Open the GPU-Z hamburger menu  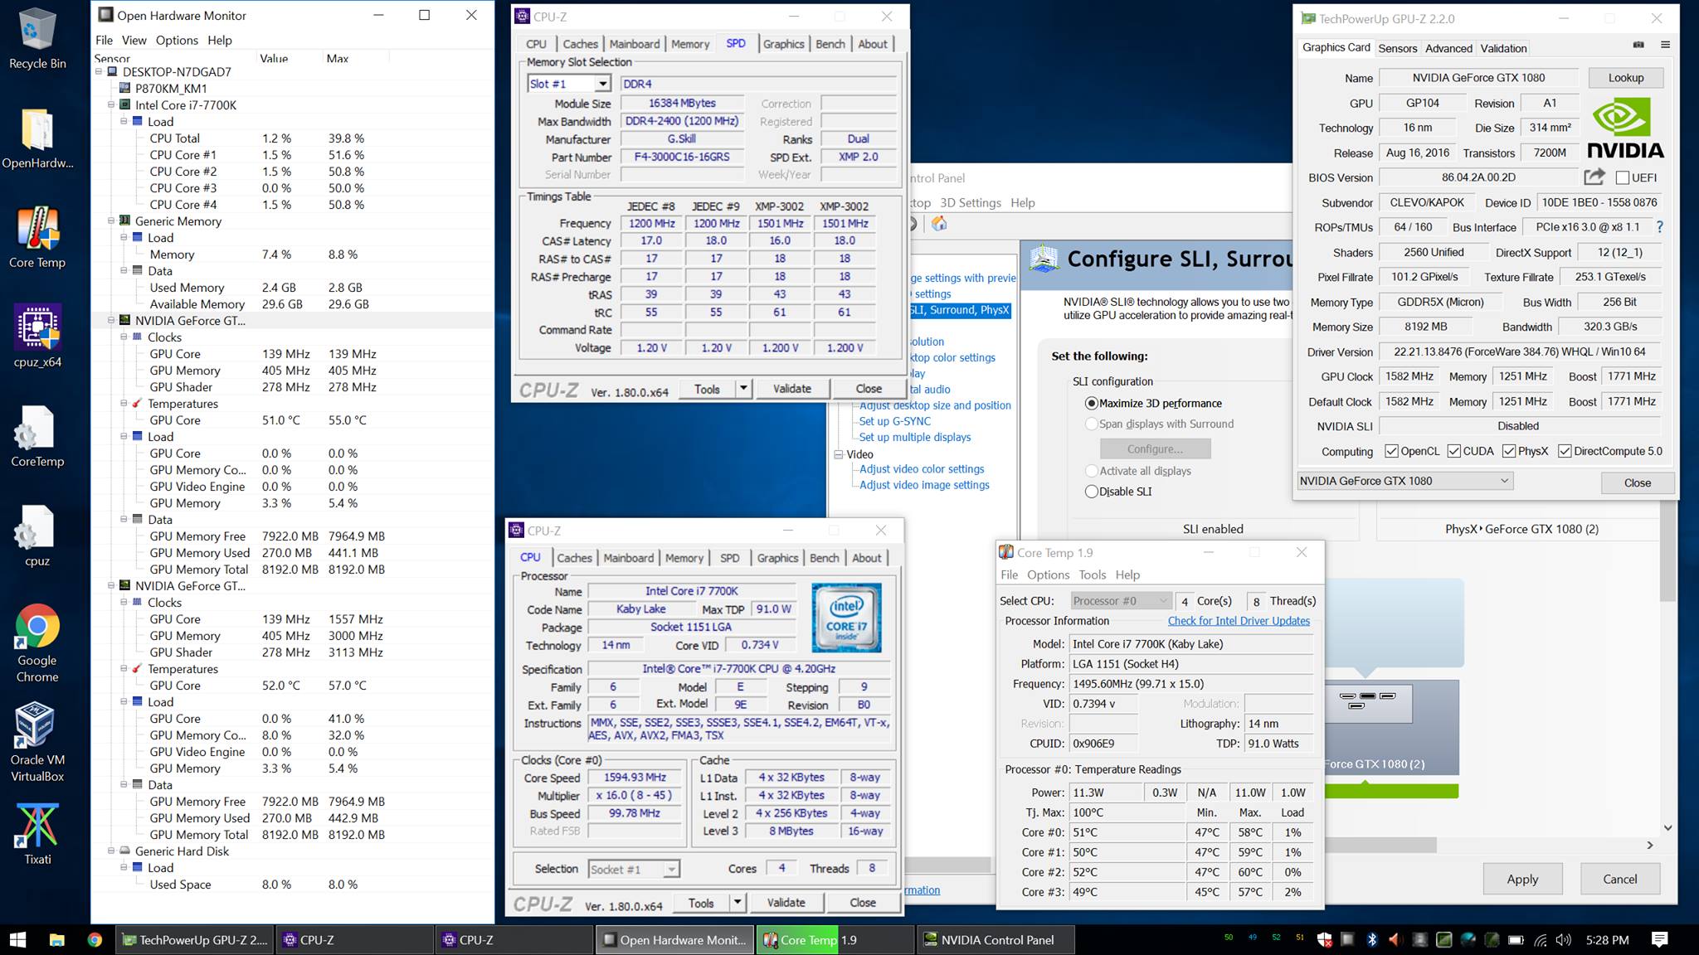coord(1665,45)
